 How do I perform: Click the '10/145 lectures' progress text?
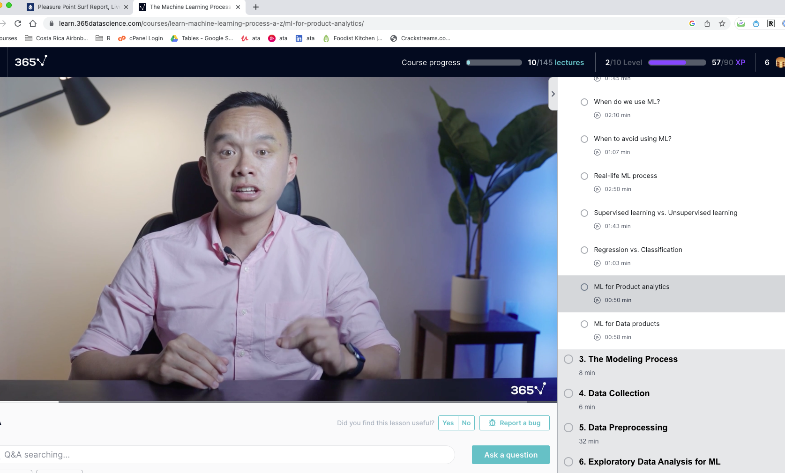click(x=556, y=62)
